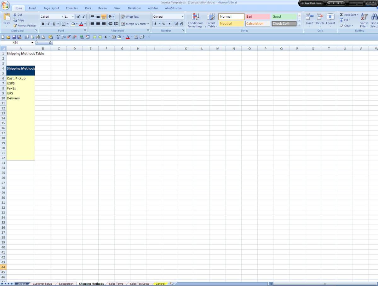Click the Normal cell style

(x=231, y=16)
